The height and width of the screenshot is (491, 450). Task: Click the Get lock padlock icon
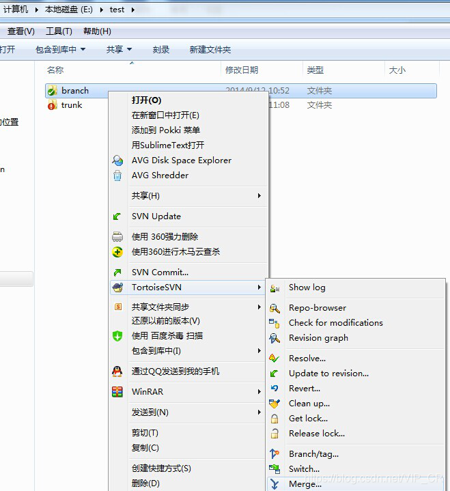click(275, 419)
